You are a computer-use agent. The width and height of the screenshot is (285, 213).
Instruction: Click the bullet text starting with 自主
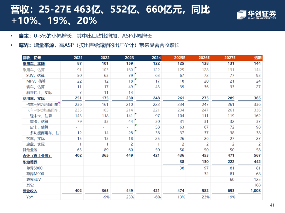click(x=85, y=36)
